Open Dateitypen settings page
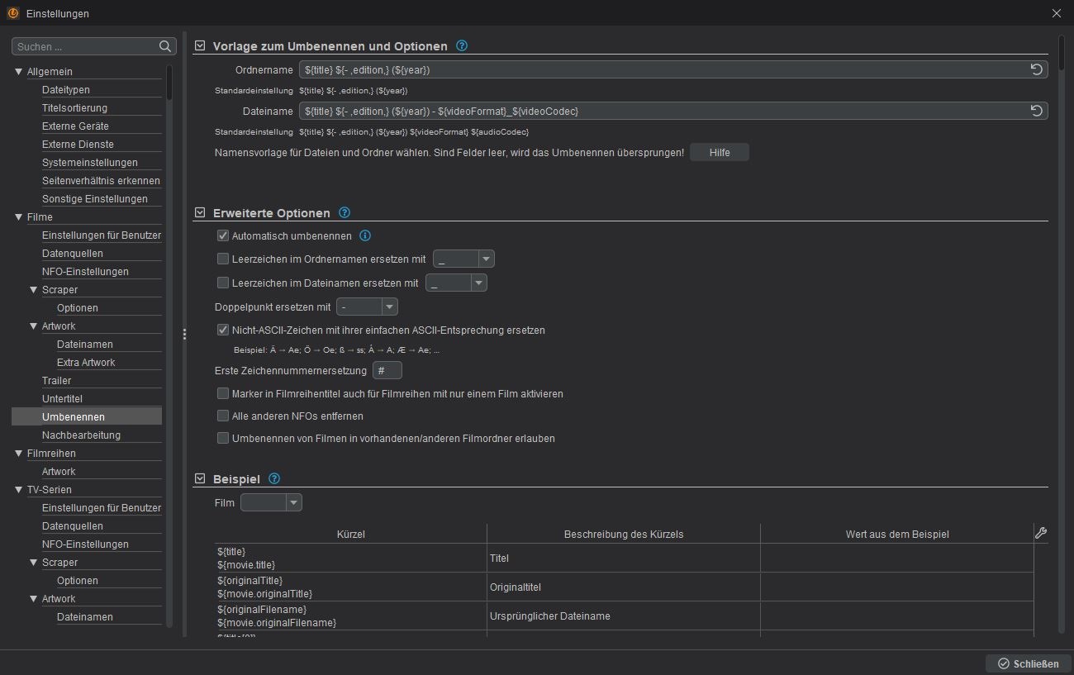The image size is (1074, 675). (66, 89)
